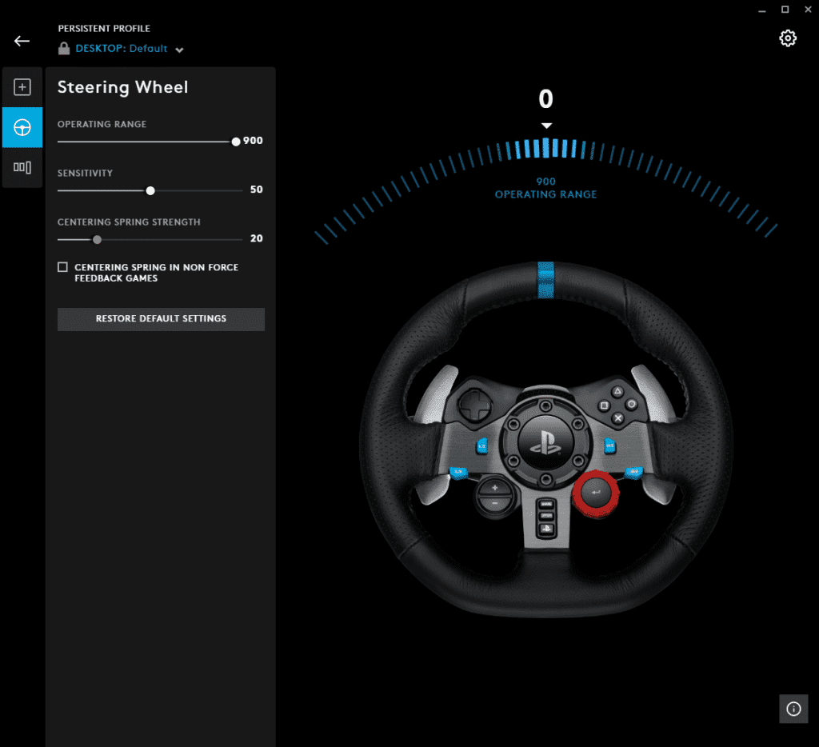Select the Steering Wheel sidebar tab
This screenshot has width=819, height=747.
point(22,127)
